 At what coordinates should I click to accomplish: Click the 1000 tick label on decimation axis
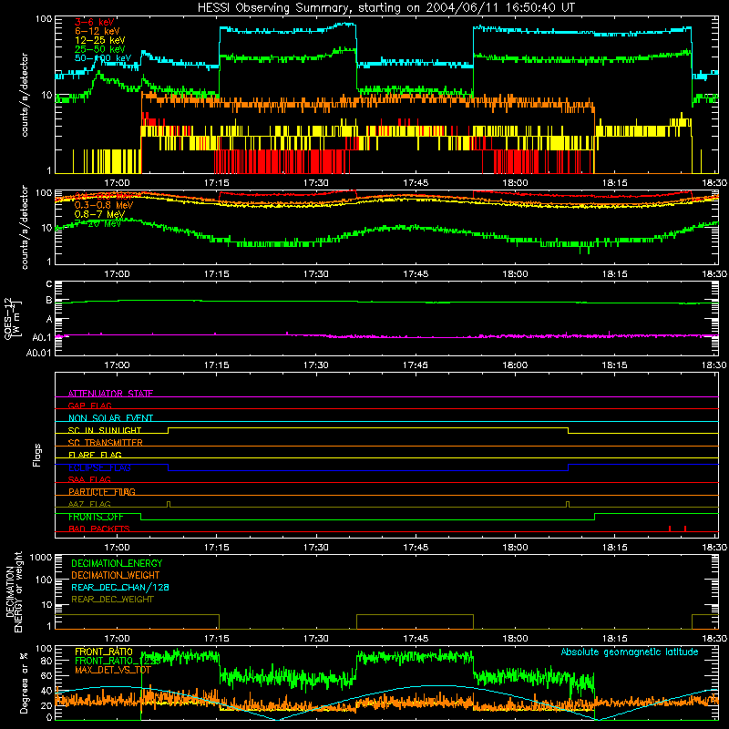pyautogui.click(x=41, y=558)
